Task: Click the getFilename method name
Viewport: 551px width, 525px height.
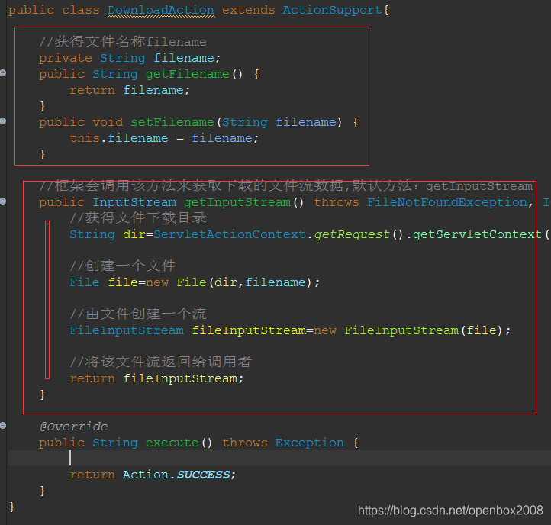Action: [187, 74]
